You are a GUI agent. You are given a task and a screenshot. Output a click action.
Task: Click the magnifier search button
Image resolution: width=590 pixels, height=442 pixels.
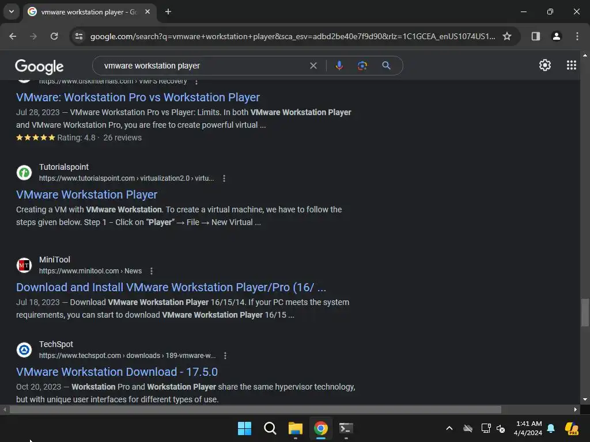[x=386, y=66]
